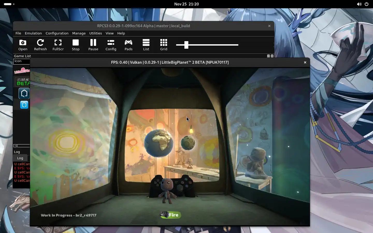This screenshot has width=373, height=233.
Task: Click the game list scroll-left arrow
Action: pos(15,146)
